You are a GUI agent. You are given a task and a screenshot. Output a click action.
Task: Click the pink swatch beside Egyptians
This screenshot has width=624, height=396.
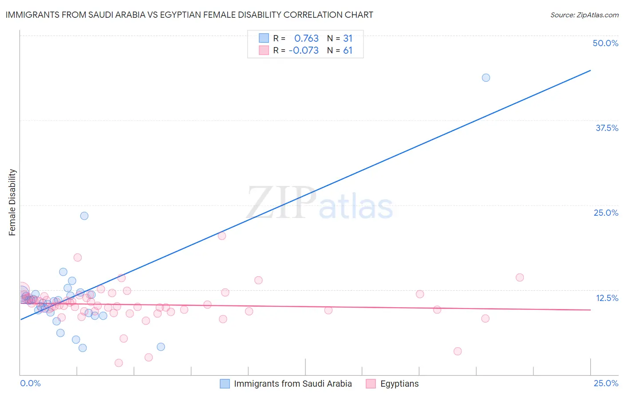[371, 384]
